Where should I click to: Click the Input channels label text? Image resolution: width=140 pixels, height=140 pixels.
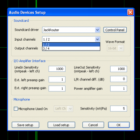[x=25, y=40]
